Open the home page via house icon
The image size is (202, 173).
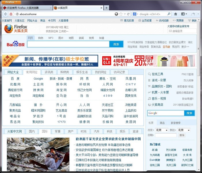[x=175, y=14]
